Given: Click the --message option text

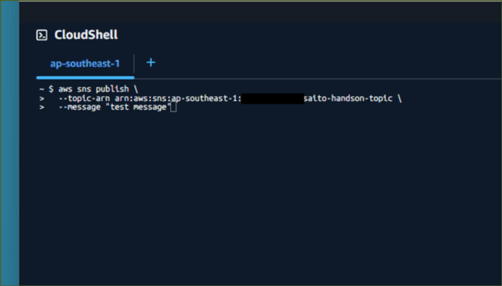Looking at the screenshot, I should click(x=80, y=107).
